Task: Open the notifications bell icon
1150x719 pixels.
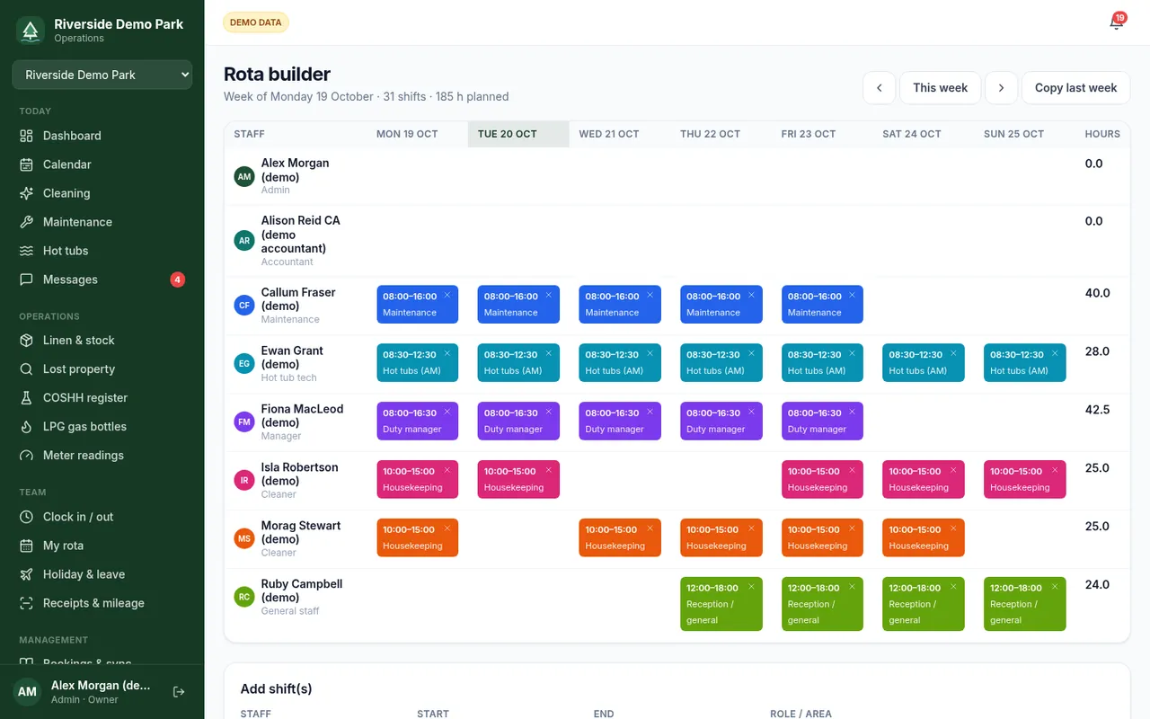Action: (x=1116, y=22)
